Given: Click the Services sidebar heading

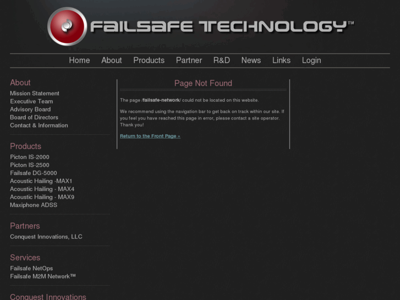Looking at the screenshot, I should point(25,258).
